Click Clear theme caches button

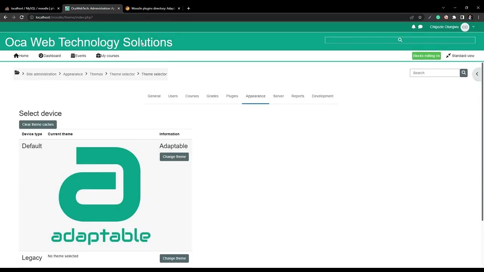38,124
